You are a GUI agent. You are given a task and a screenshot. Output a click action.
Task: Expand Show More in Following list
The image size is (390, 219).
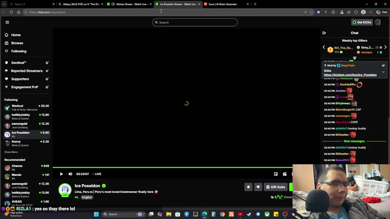click(11, 152)
